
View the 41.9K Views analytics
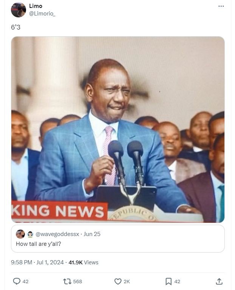tap(83, 262)
